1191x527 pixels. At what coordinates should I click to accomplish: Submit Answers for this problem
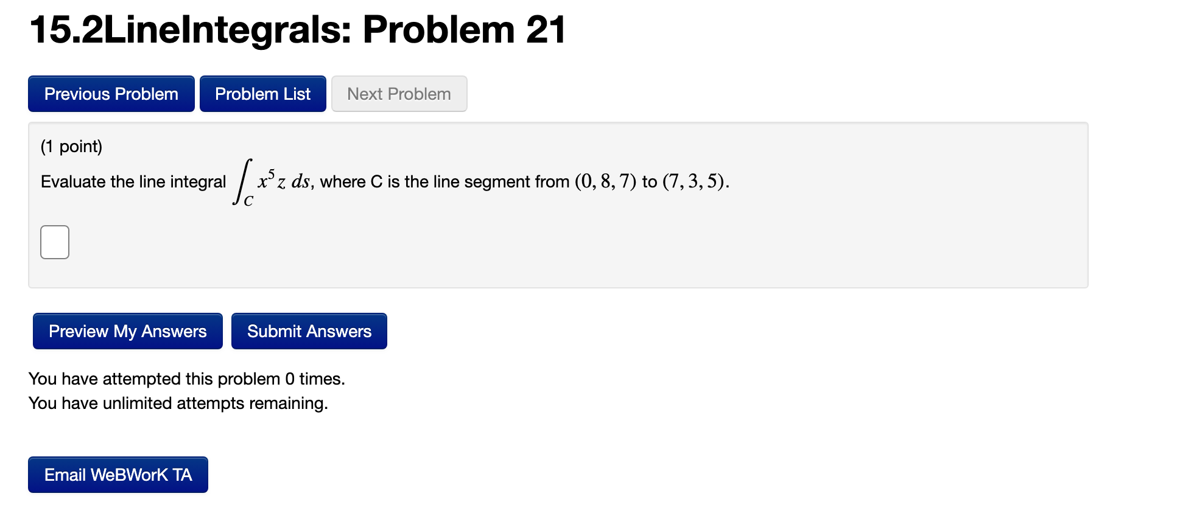point(309,331)
